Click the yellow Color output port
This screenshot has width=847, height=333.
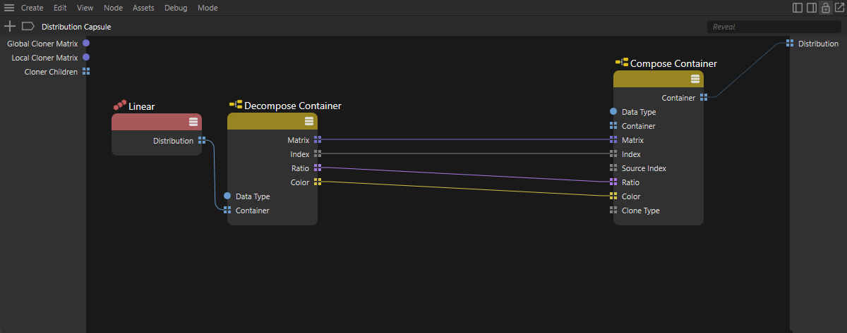click(x=318, y=182)
